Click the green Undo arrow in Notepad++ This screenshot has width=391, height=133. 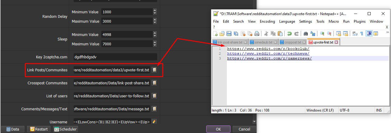point(290,34)
